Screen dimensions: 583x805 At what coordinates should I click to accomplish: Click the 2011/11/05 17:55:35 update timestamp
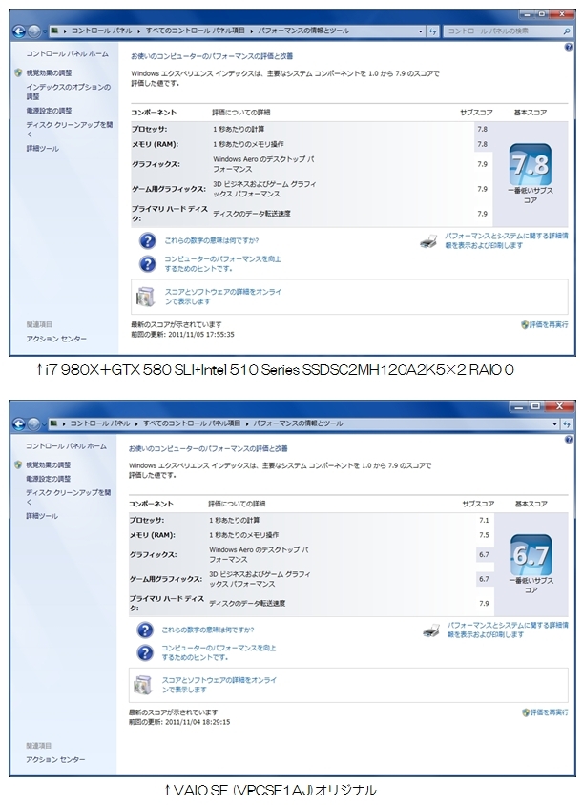(200, 334)
